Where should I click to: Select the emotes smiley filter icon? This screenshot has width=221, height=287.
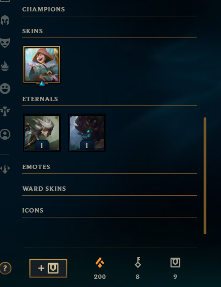click(5, 89)
